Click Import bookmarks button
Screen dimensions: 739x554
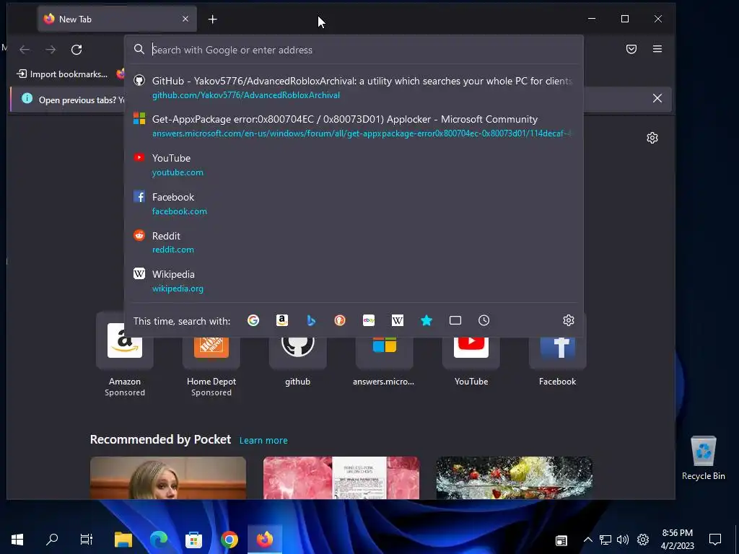coord(62,74)
